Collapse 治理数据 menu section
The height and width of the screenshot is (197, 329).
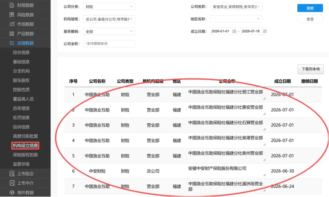pos(25,43)
